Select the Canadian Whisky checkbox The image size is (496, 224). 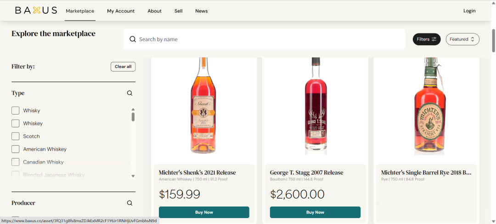pyautogui.click(x=16, y=162)
